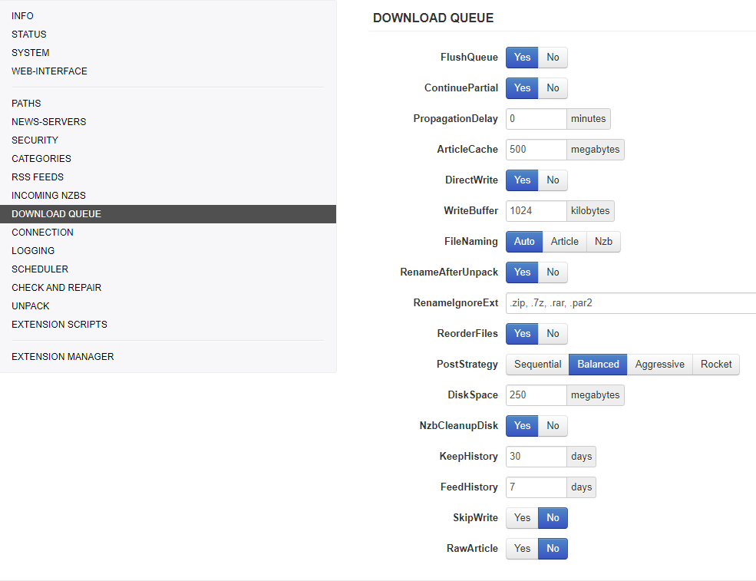Navigate to Check and Repair settings
756x581 pixels.
click(57, 288)
